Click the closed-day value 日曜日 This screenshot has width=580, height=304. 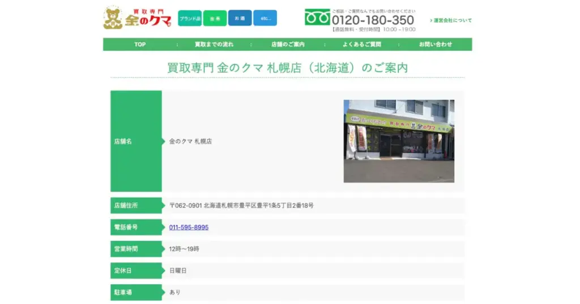click(178, 271)
